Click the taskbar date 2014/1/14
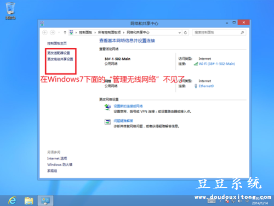The width and height of the screenshot is (274, 206). 260,203
